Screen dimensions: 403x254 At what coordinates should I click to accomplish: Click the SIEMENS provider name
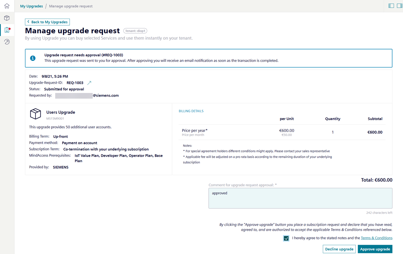tap(61, 167)
